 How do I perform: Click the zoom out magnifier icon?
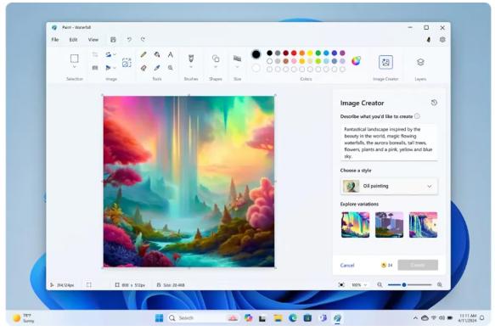point(380,284)
